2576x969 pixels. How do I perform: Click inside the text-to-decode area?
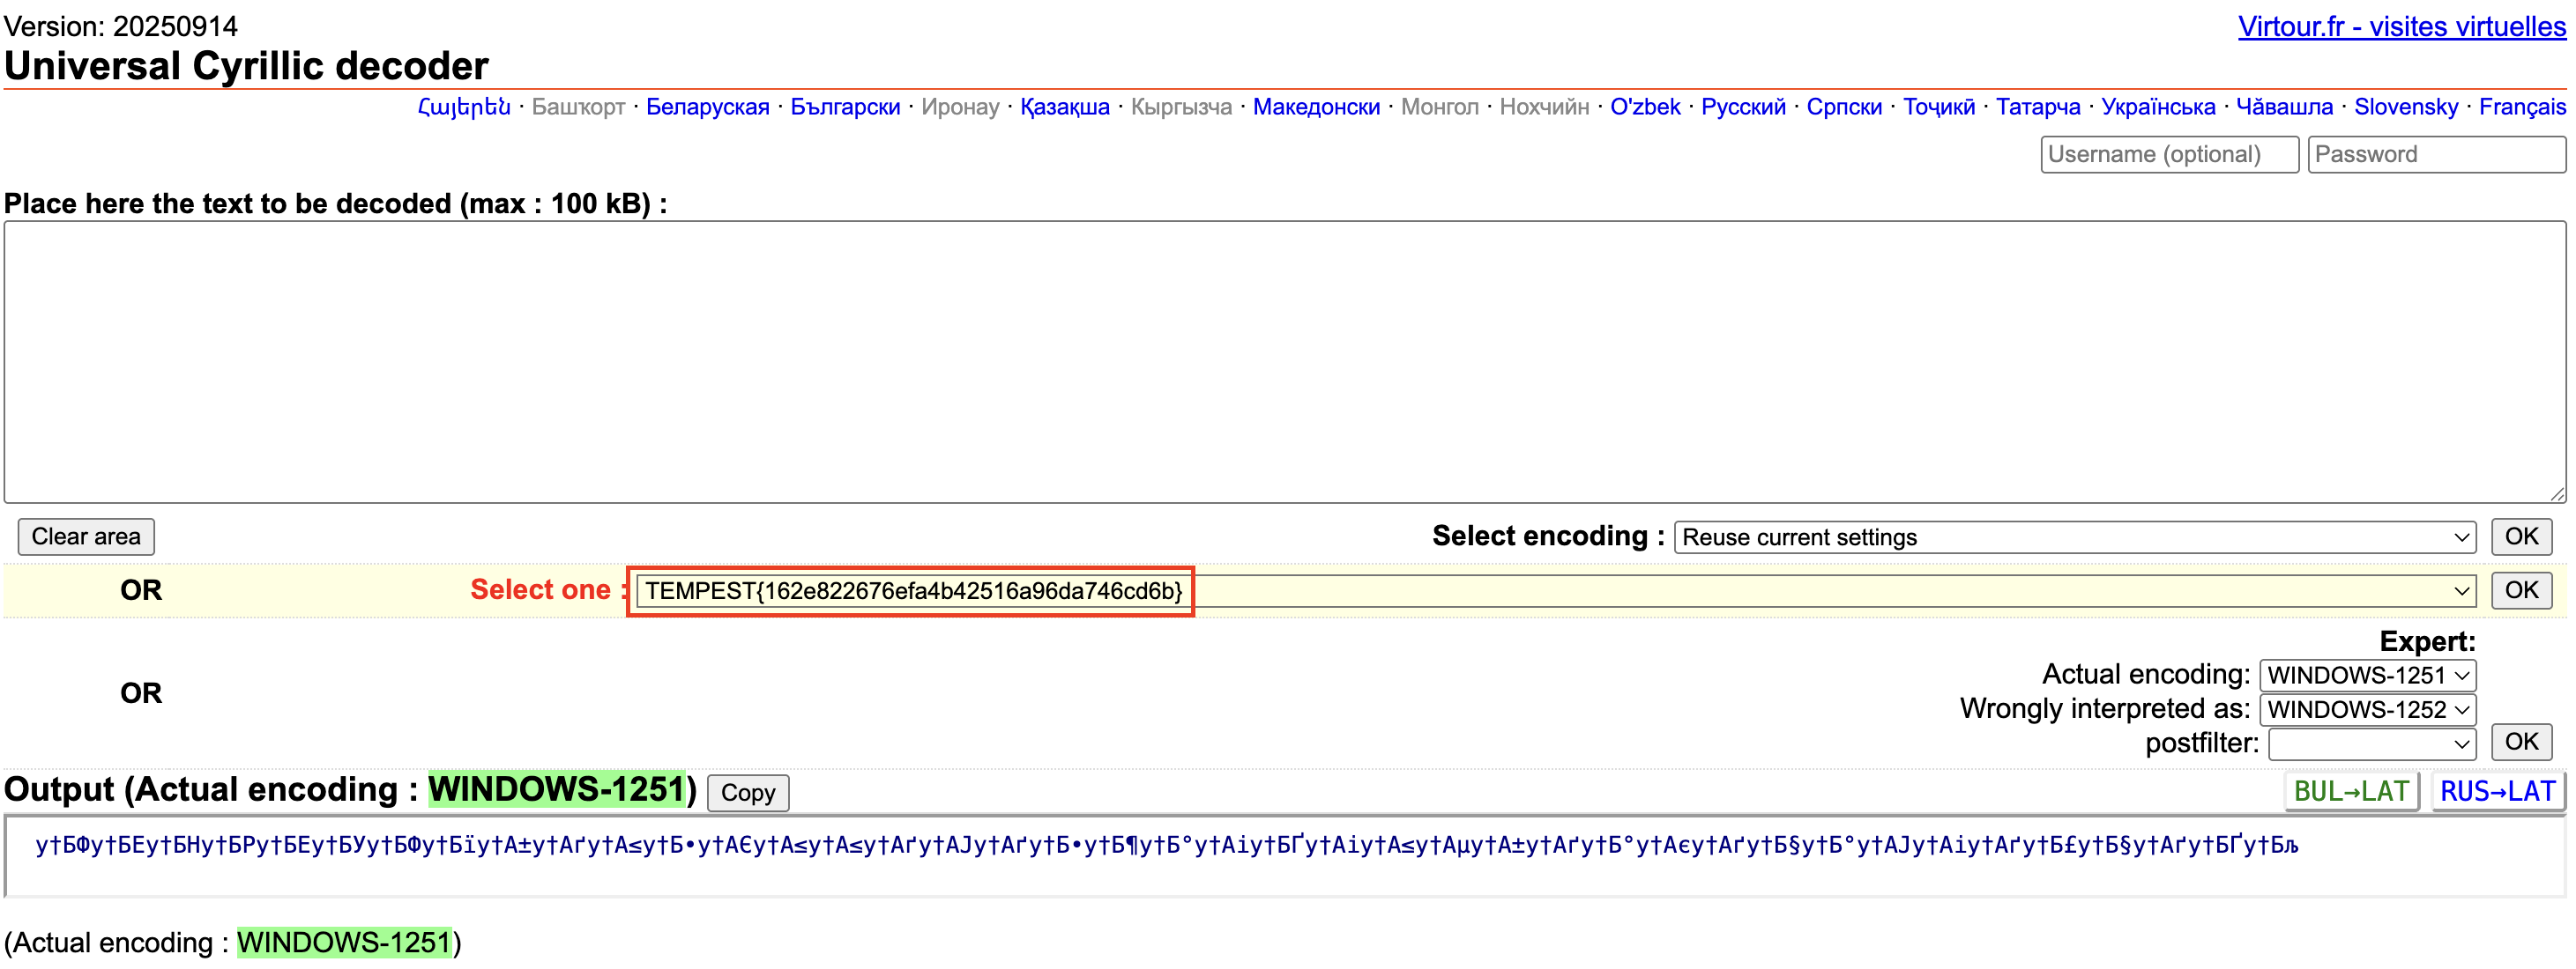pos(1284,362)
